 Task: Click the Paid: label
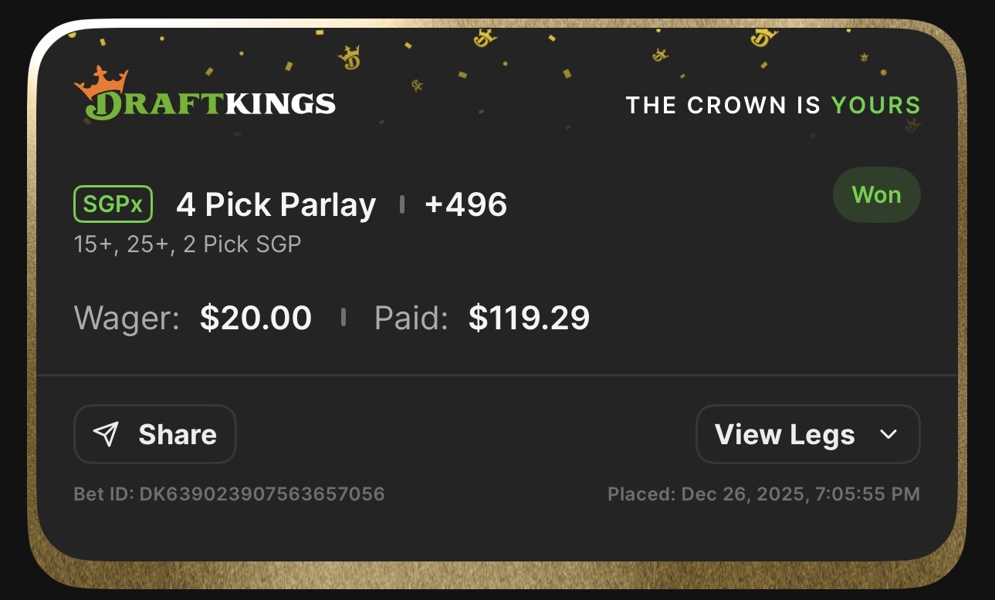[411, 318]
